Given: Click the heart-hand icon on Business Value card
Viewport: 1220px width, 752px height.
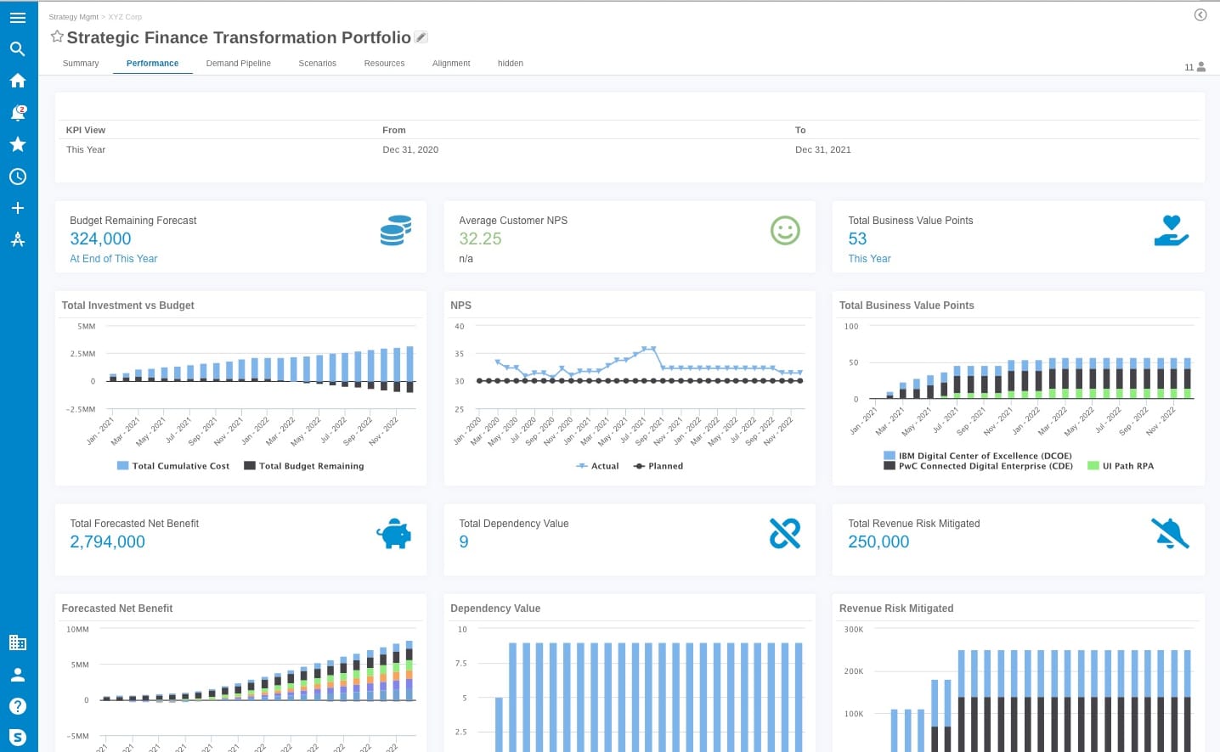Looking at the screenshot, I should coord(1172,230).
